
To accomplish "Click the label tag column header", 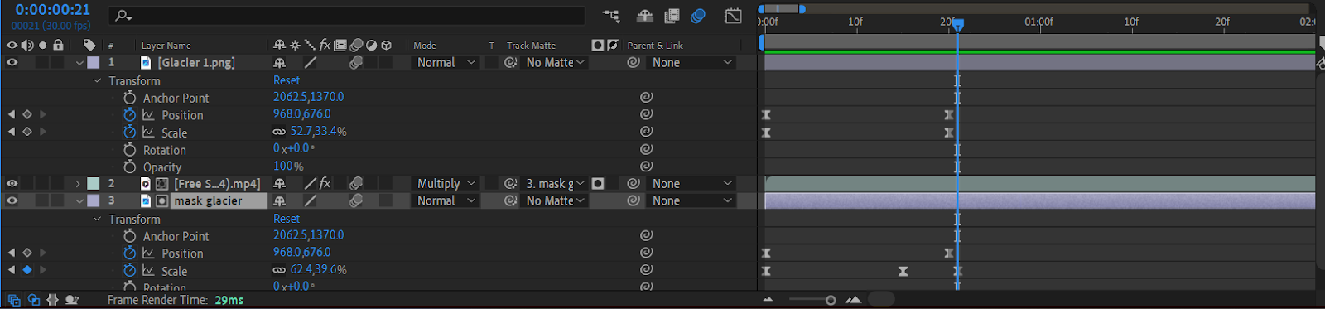I will pyautogui.click(x=89, y=46).
